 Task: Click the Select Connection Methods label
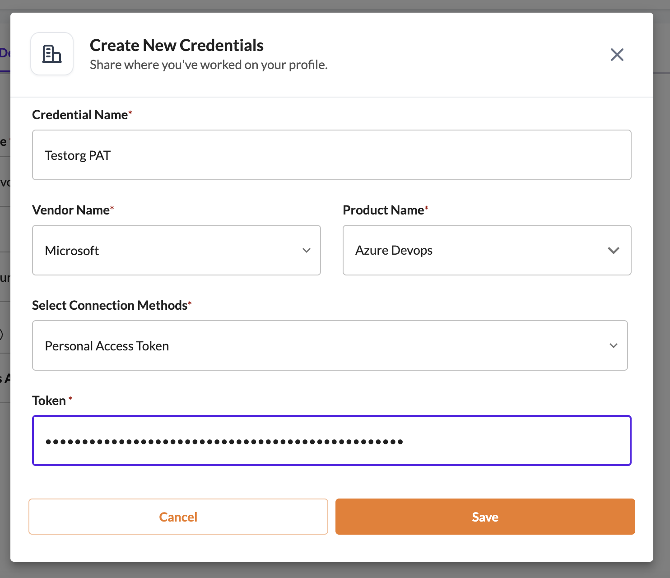[x=112, y=305]
